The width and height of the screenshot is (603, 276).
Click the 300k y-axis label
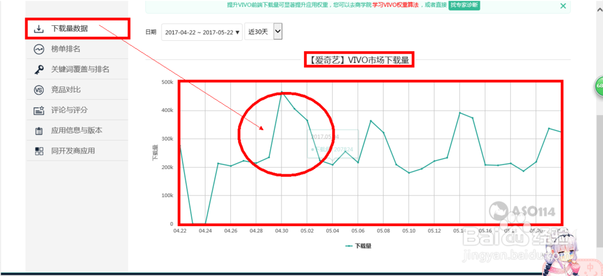[168, 139]
